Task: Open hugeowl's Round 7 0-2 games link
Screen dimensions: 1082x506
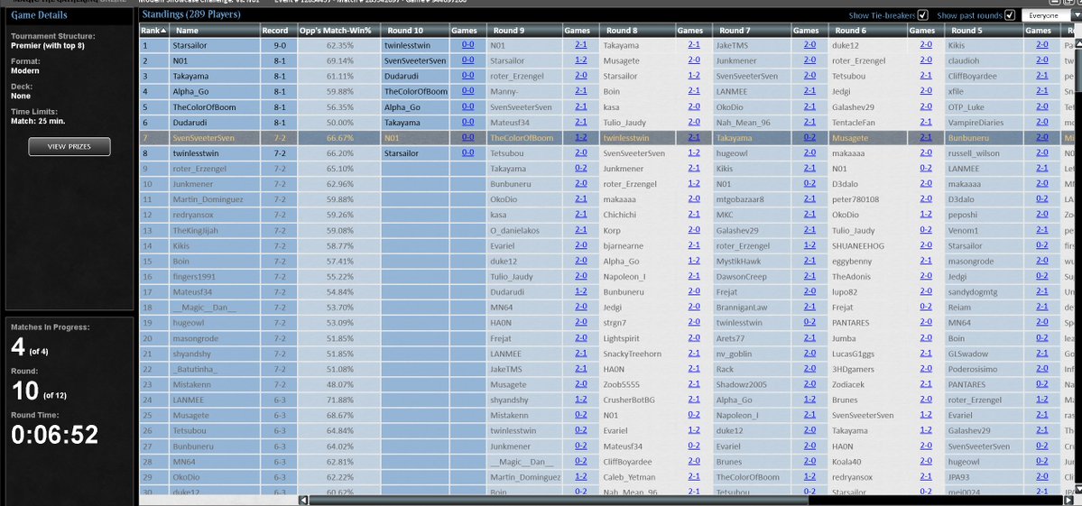Action: click(809, 323)
